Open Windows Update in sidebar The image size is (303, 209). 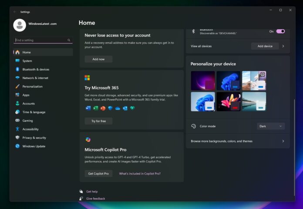coord(34,146)
